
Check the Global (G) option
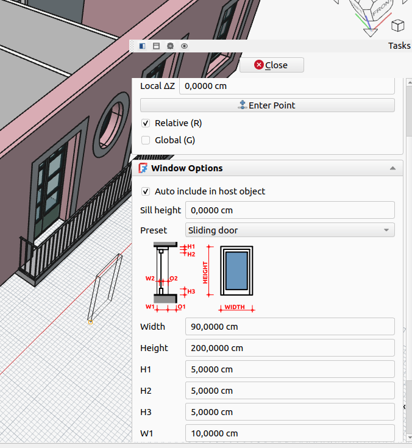pos(146,140)
